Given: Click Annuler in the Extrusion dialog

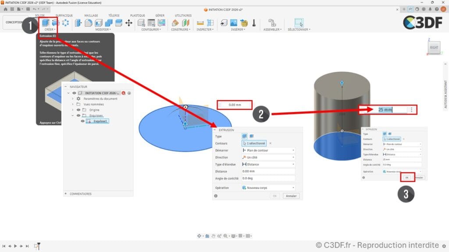Looking at the screenshot, I should coord(291,196).
